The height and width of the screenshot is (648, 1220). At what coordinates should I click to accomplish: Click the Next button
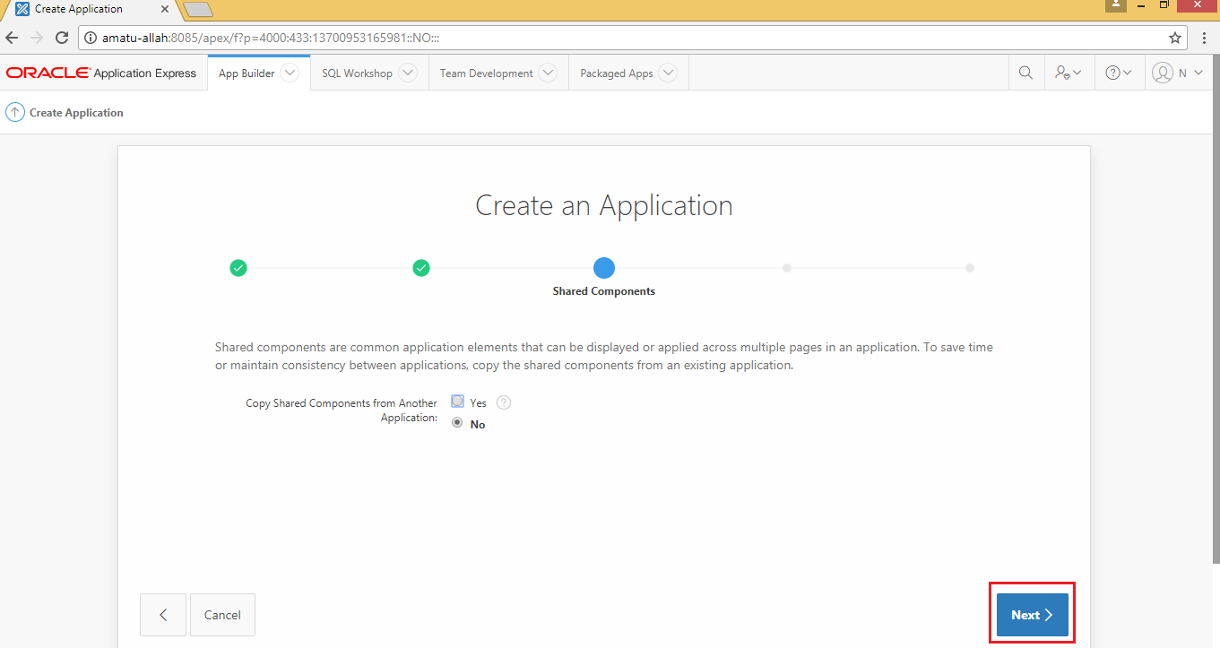tap(1031, 614)
